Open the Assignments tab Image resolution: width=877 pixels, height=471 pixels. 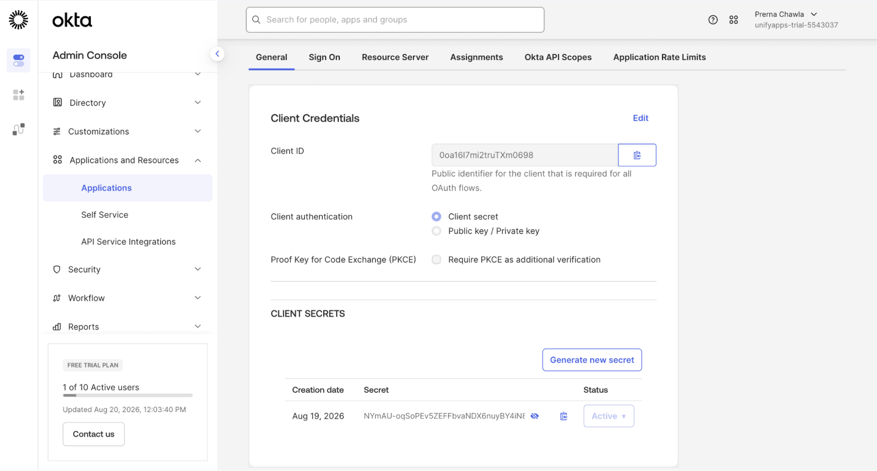point(476,58)
